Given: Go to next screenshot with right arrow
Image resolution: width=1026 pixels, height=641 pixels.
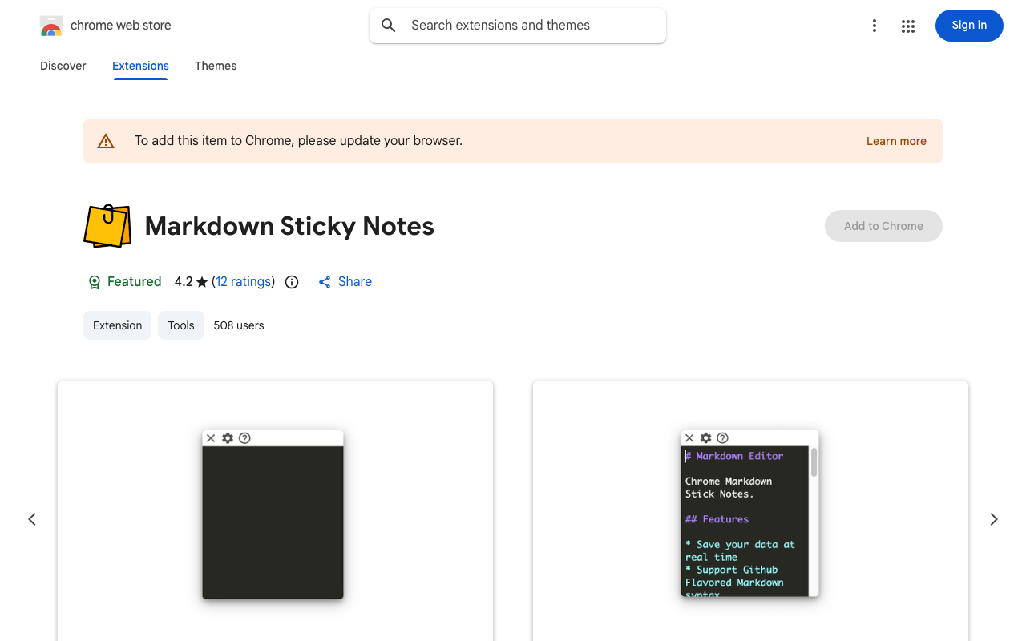Looking at the screenshot, I should click(x=994, y=519).
